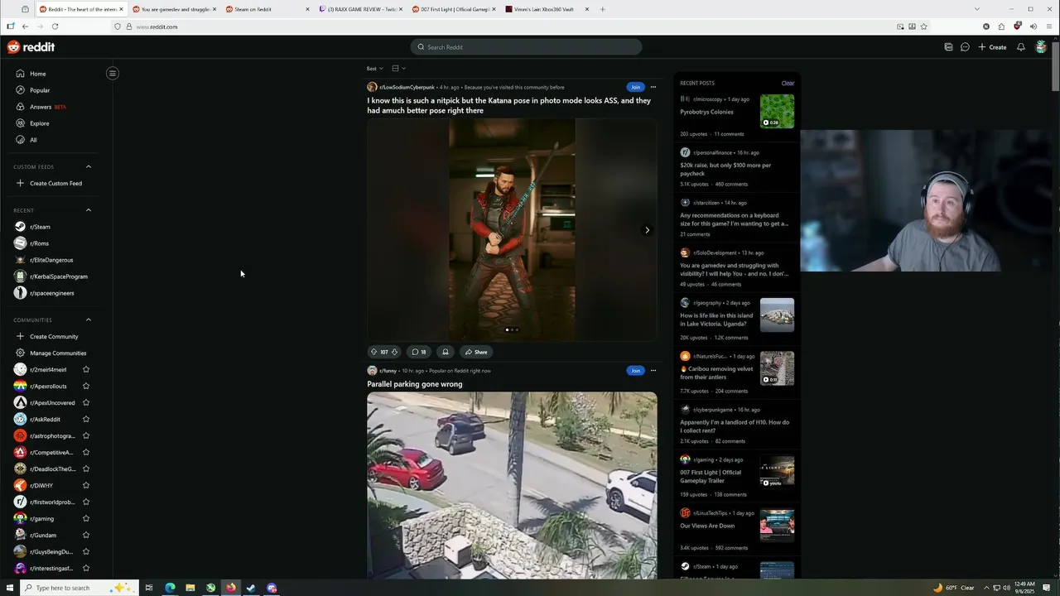Click the advertise icon in Reddit header
The width and height of the screenshot is (1060, 596).
[x=948, y=47]
